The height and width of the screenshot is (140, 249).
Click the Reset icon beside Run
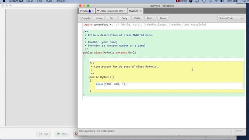[x=76, y=134]
